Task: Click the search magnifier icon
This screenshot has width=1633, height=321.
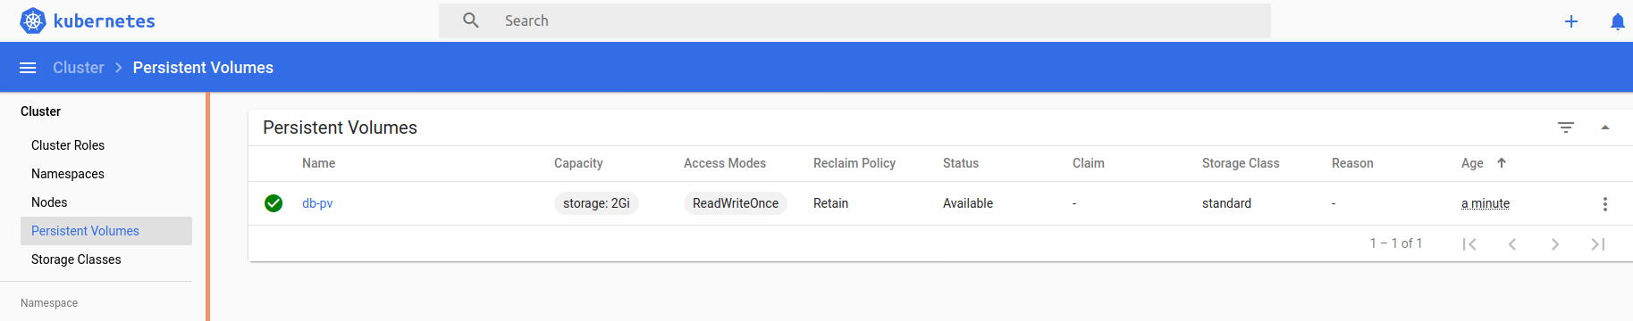Action: (471, 21)
